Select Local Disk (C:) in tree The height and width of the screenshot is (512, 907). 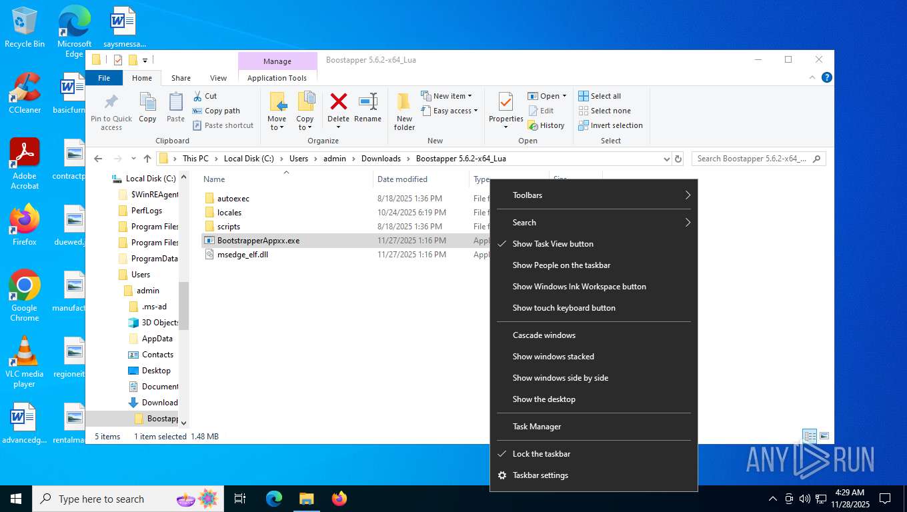coord(150,179)
